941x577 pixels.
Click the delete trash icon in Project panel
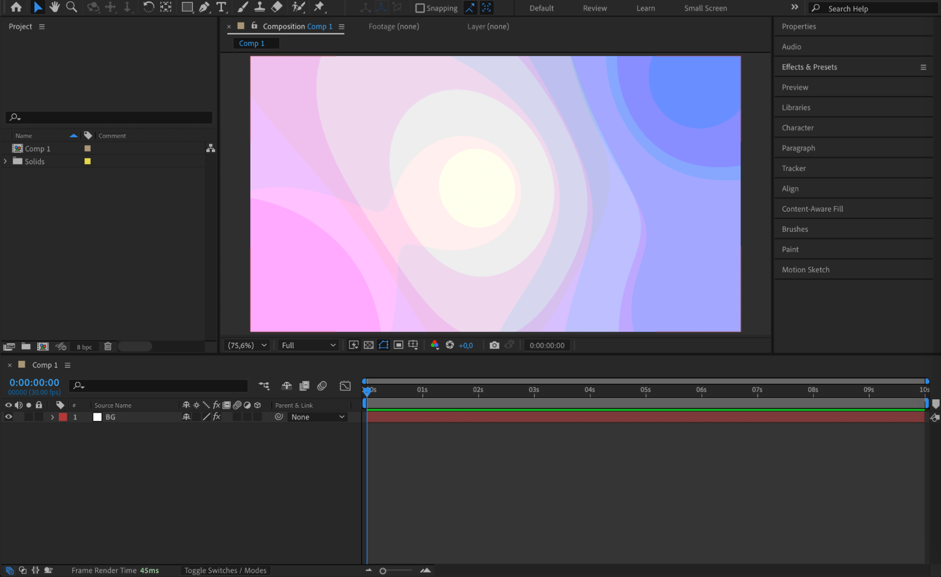click(108, 347)
